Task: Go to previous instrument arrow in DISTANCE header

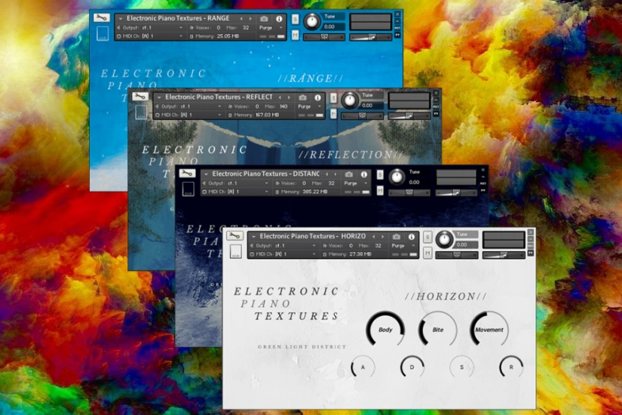Action: pos(326,174)
